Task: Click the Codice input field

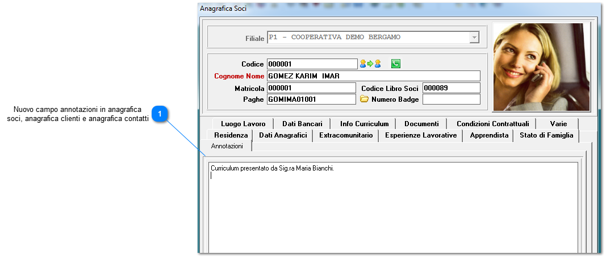Action: [x=312, y=64]
